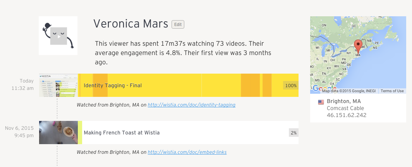Click the Making French Toast video thumbnail
The height and width of the screenshot is (167, 412).
[58, 133]
